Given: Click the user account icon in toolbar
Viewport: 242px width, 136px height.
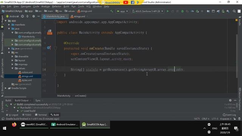Looking at the screenshot, I should (239, 11).
